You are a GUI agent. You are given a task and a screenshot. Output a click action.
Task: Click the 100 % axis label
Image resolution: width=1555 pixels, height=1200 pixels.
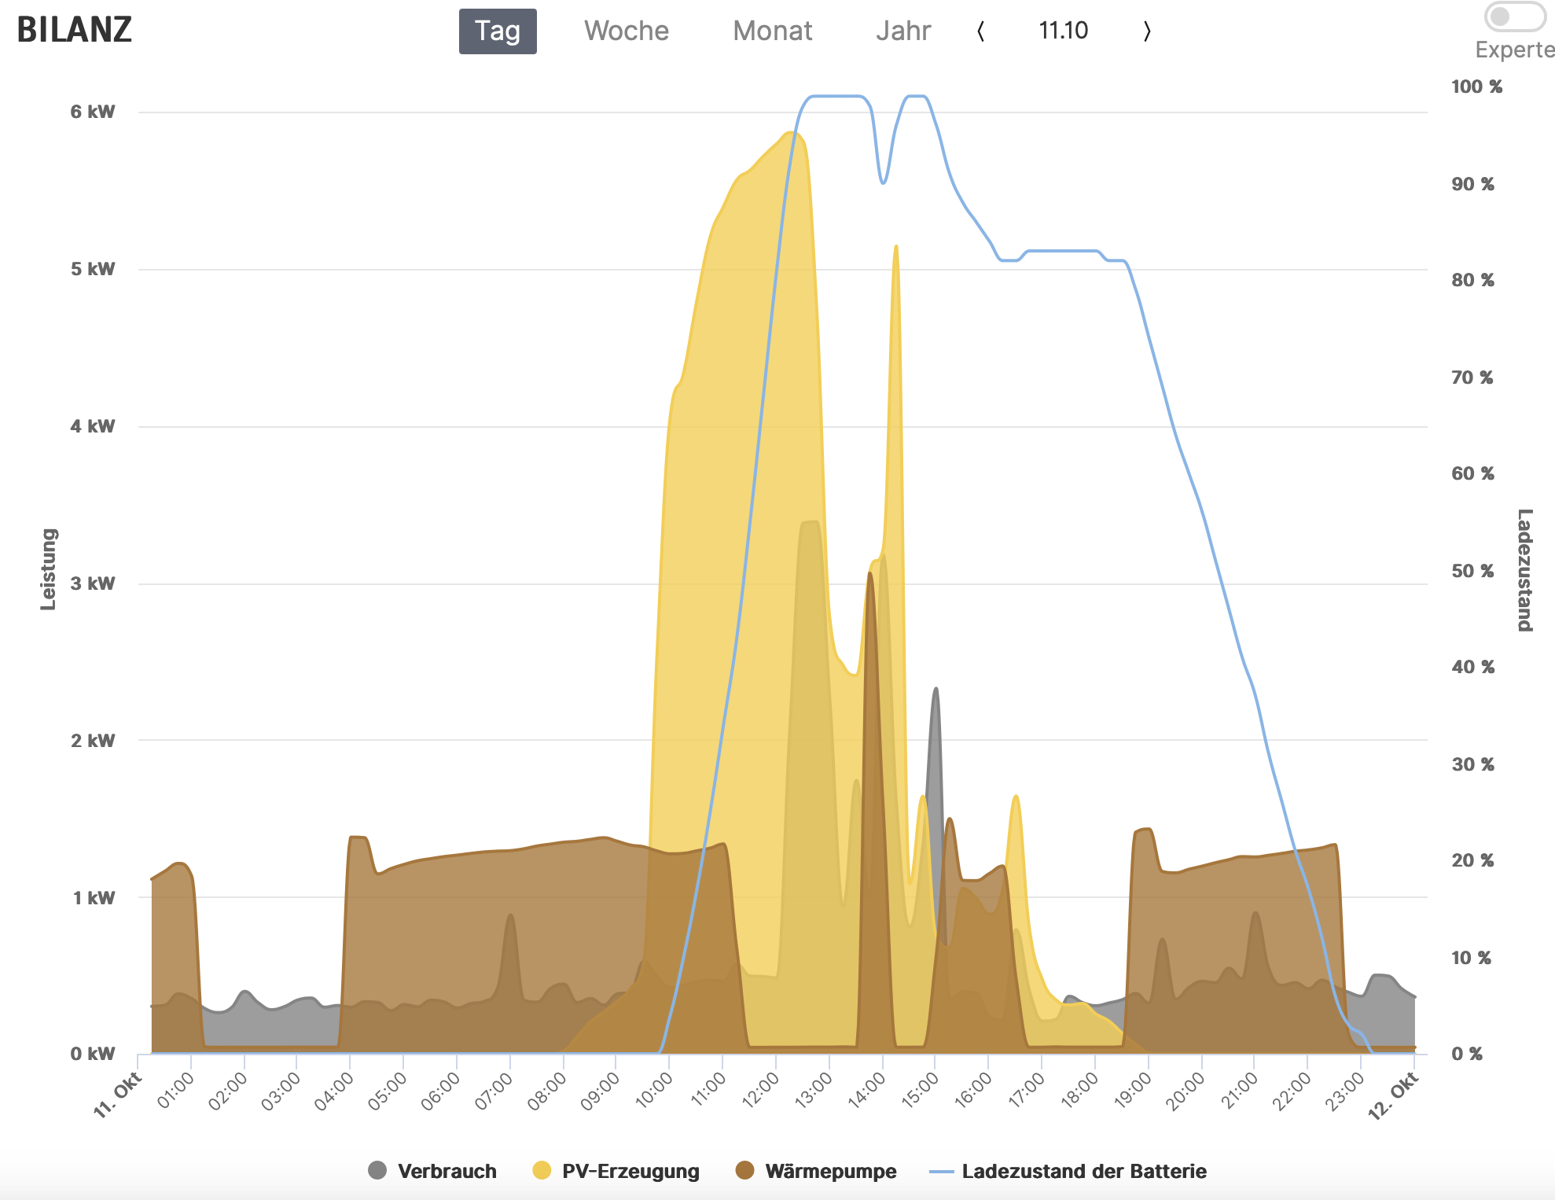(x=1476, y=87)
